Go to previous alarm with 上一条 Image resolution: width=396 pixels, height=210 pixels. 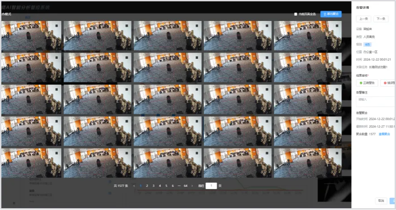tap(363, 19)
